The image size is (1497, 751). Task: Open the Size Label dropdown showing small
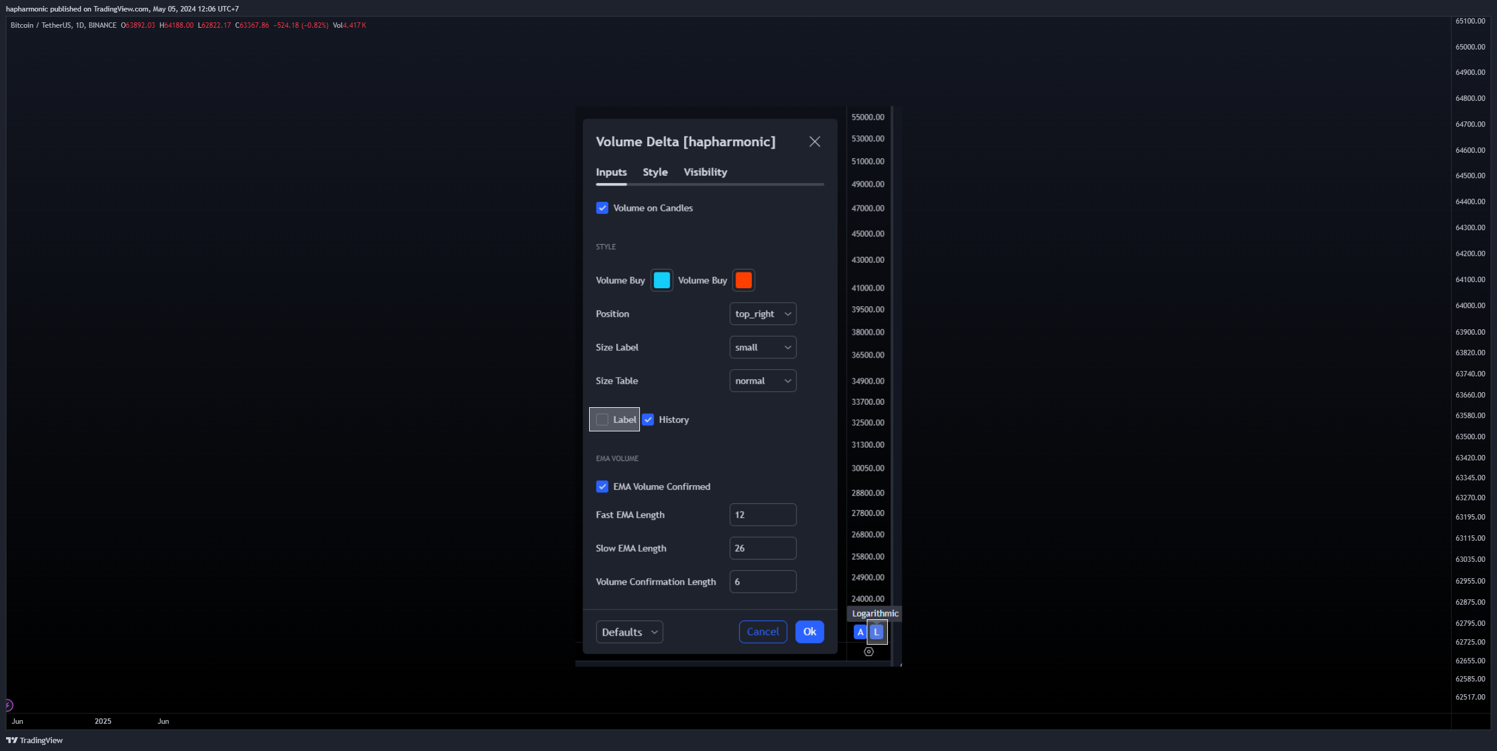point(763,347)
